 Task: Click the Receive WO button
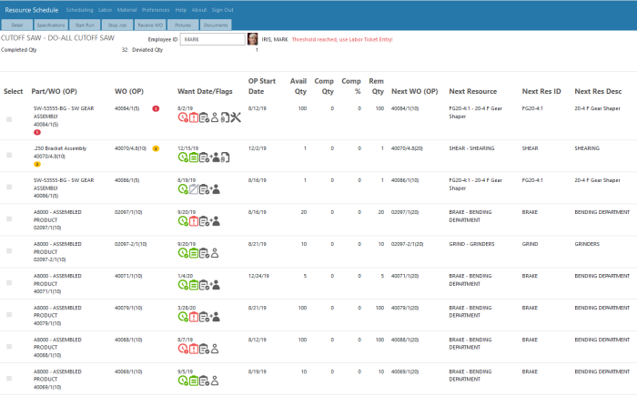click(150, 25)
